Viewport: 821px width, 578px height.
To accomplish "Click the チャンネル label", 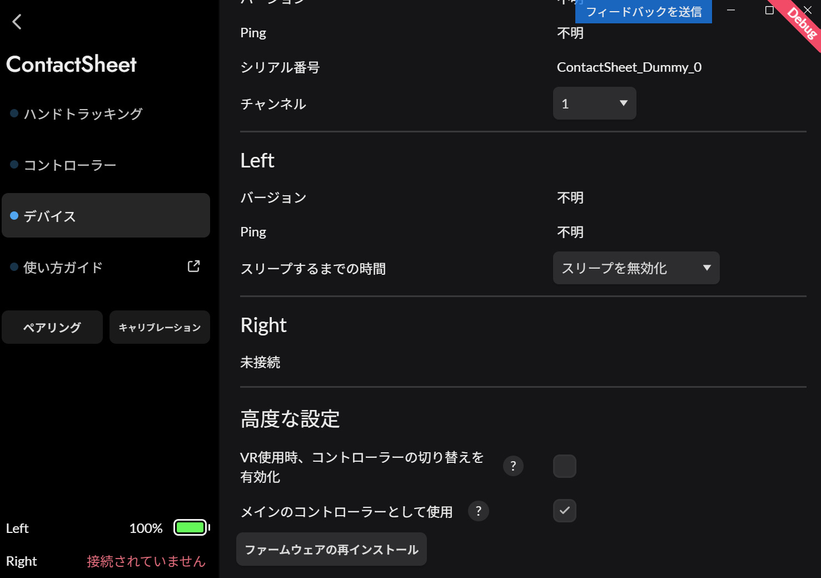I will [273, 104].
